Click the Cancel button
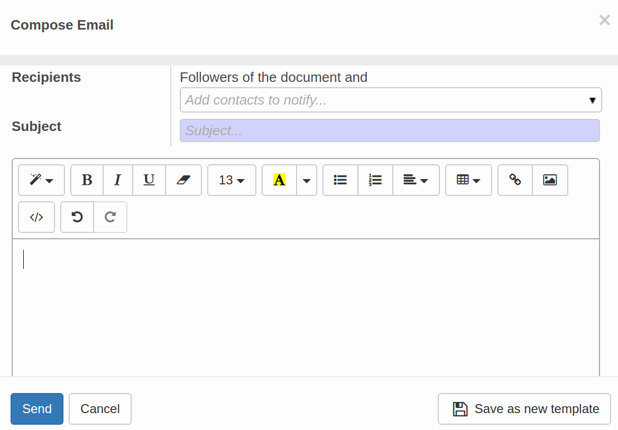 (100, 409)
